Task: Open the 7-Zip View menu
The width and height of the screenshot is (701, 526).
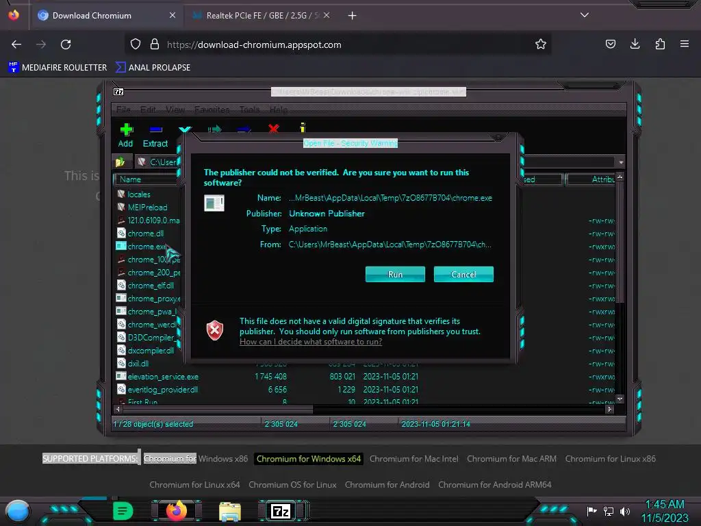Action: pos(175,110)
